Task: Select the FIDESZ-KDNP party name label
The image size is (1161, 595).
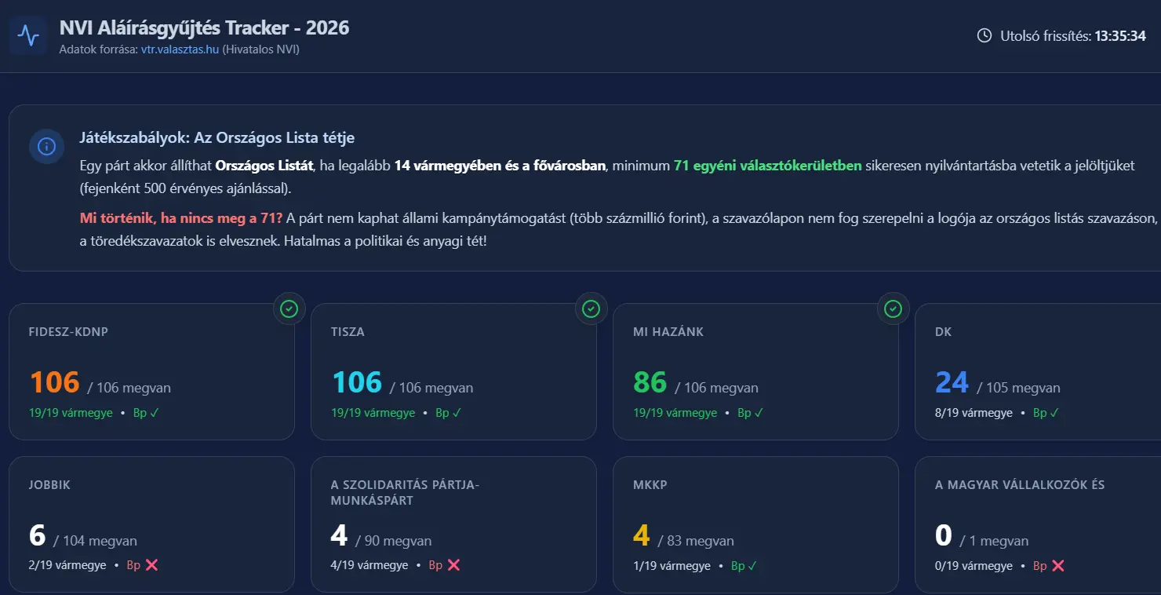Action: 68,332
